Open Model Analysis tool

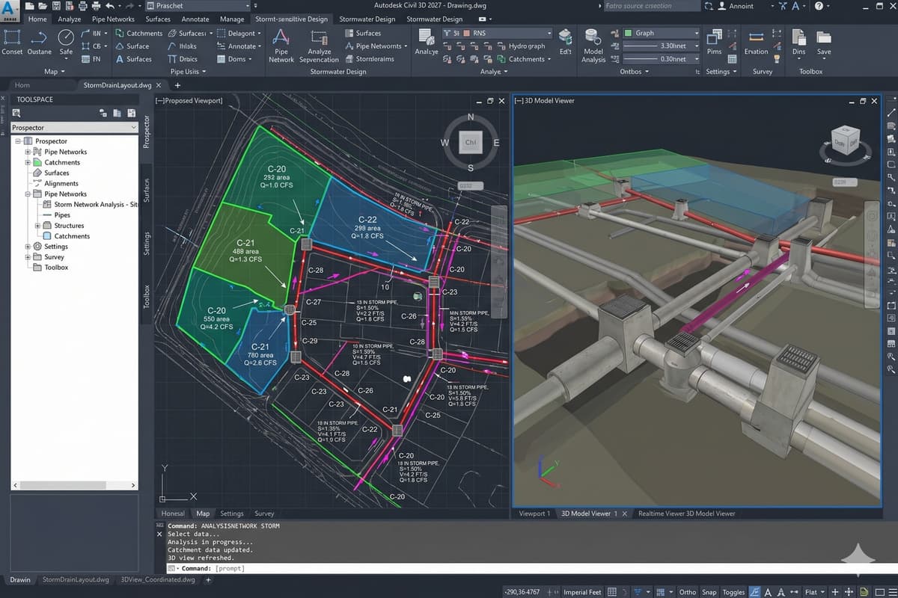pos(593,46)
